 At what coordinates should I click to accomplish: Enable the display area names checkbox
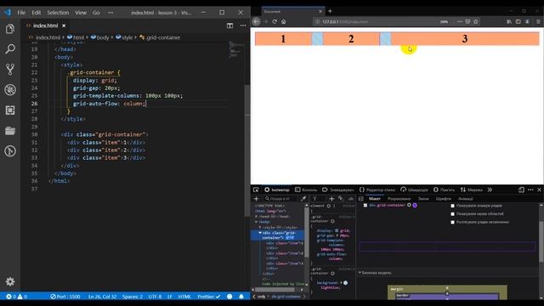click(x=452, y=214)
